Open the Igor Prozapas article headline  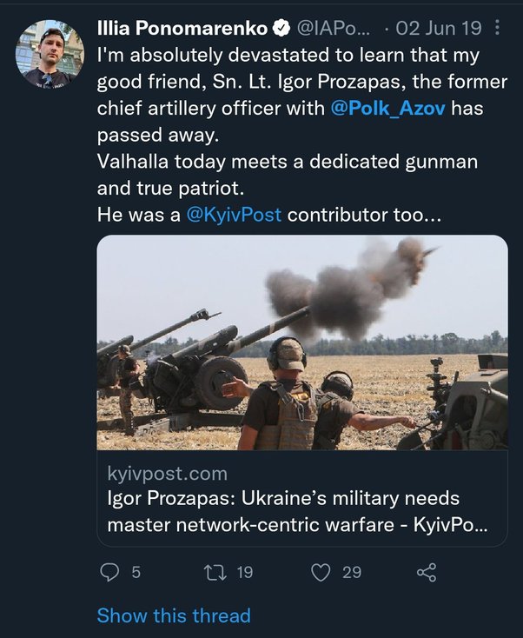(295, 513)
